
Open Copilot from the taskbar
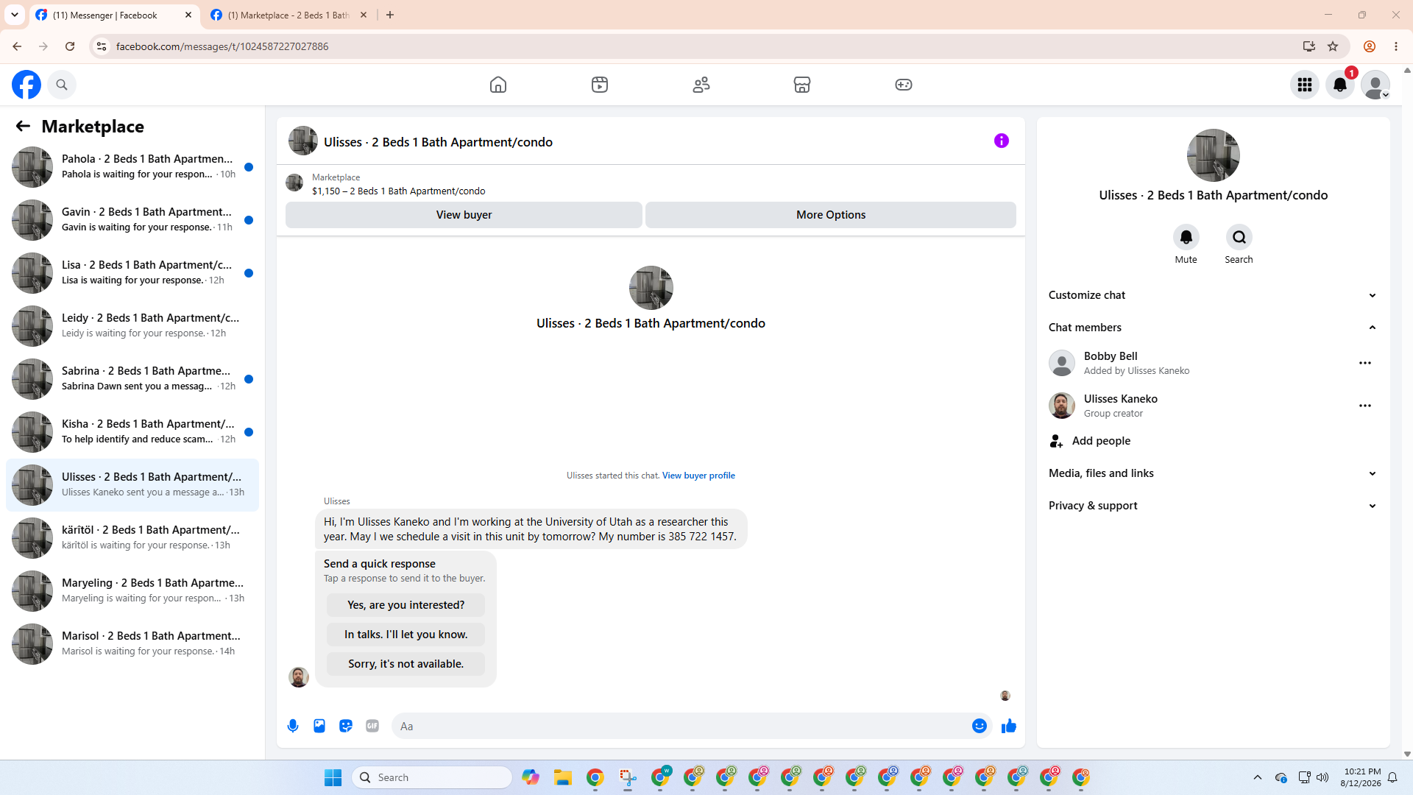coord(531,777)
